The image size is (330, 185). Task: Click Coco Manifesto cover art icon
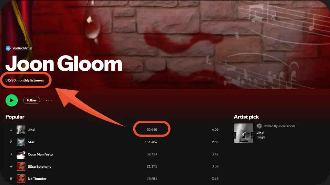pyautogui.click(x=21, y=154)
